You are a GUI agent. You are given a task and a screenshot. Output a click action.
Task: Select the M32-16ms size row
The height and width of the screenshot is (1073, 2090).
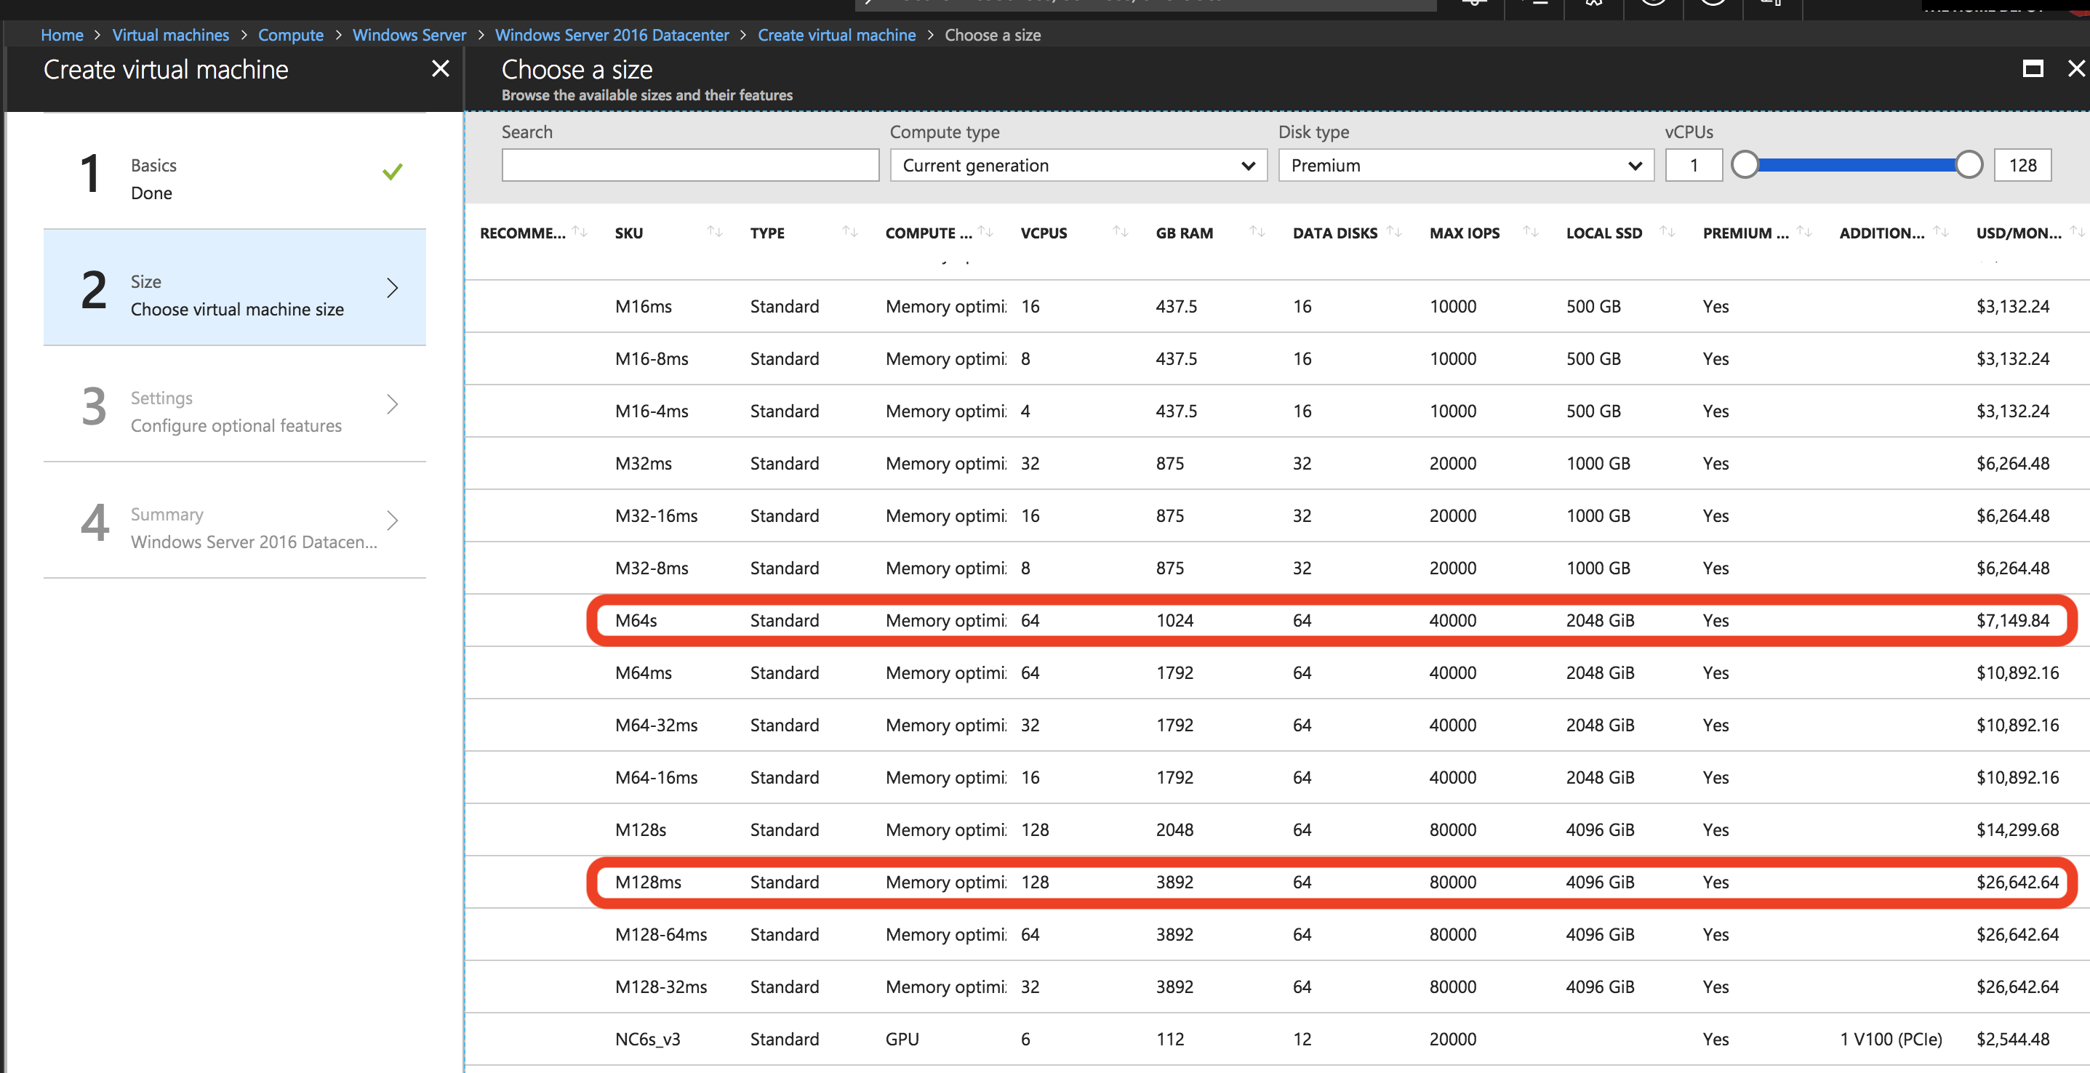(1277, 516)
